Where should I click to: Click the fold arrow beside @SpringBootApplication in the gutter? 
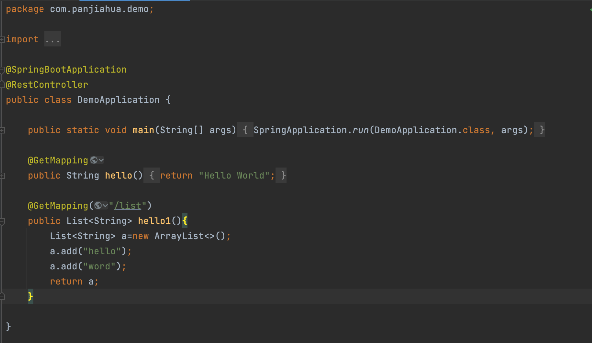pyautogui.click(x=2, y=69)
